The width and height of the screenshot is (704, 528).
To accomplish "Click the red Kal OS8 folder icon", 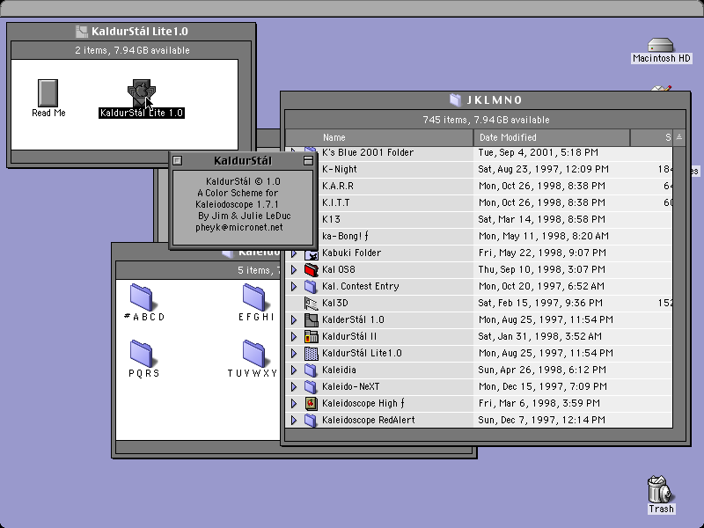I will pos(312,270).
